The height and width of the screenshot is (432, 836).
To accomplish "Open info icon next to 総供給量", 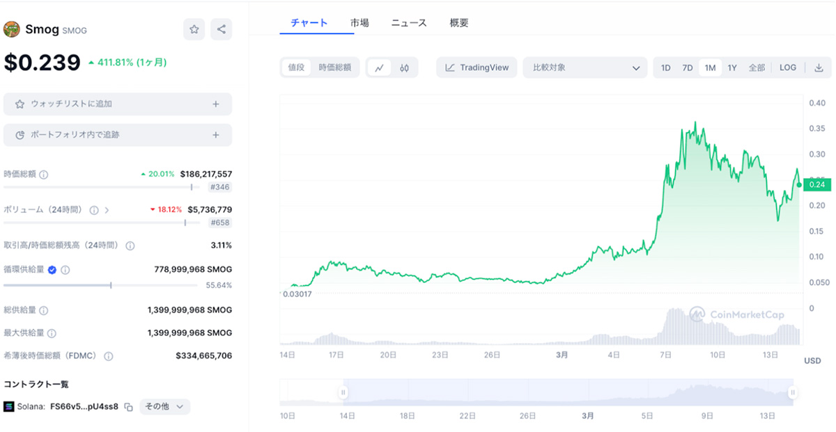I will 44,310.
